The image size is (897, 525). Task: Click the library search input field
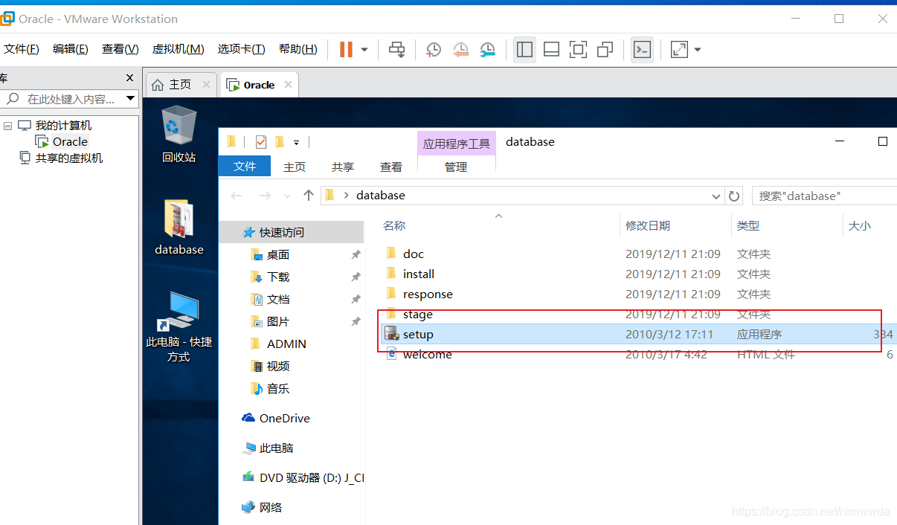(x=67, y=97)
